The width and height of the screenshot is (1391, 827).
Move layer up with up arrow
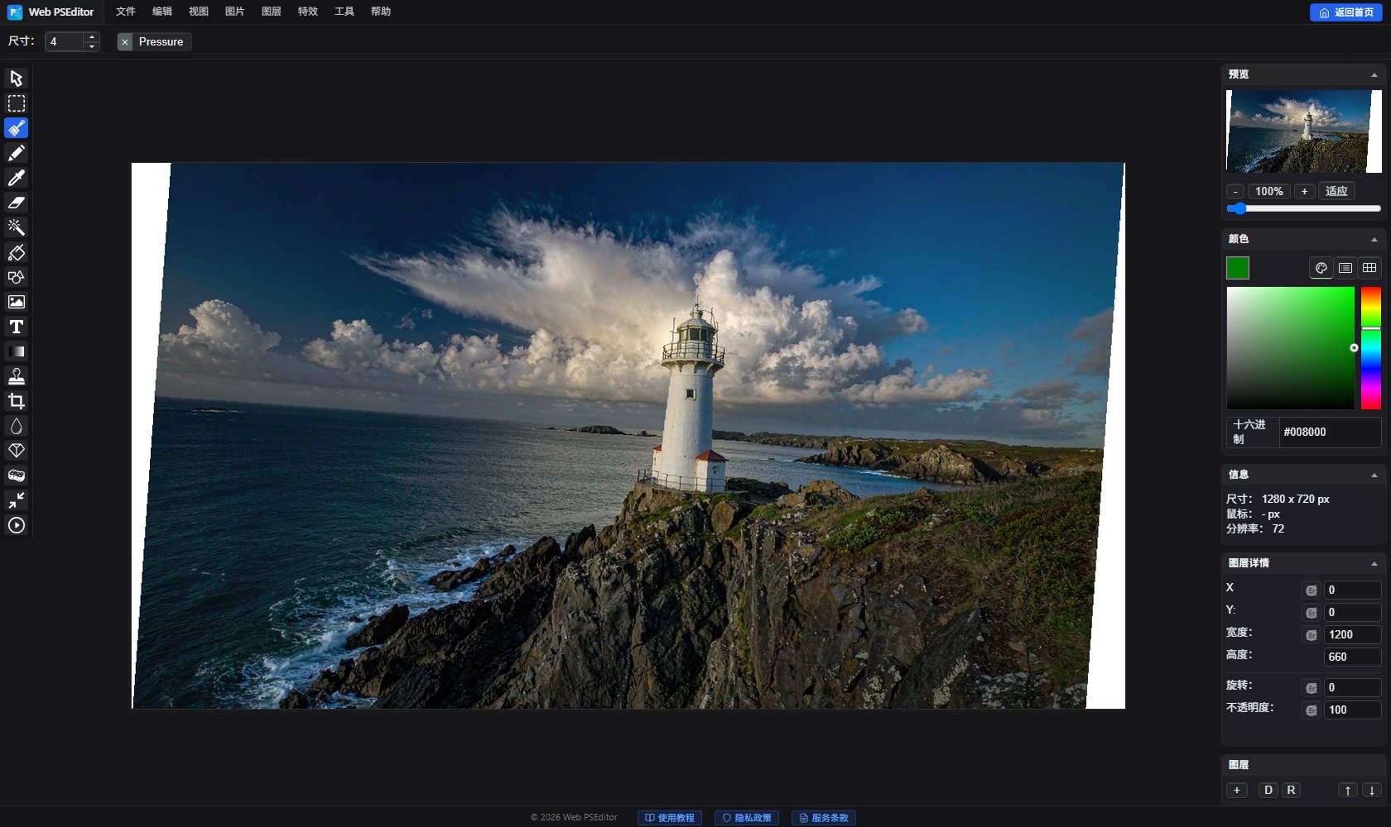(x=1348, y=791)
